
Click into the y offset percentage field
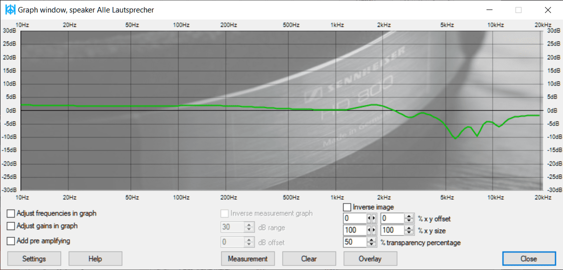(392, 218)
